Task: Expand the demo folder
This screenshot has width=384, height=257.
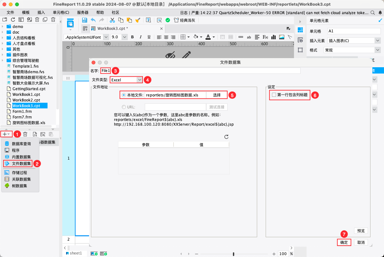Action: pyautogui.click(x=2, y=26)
